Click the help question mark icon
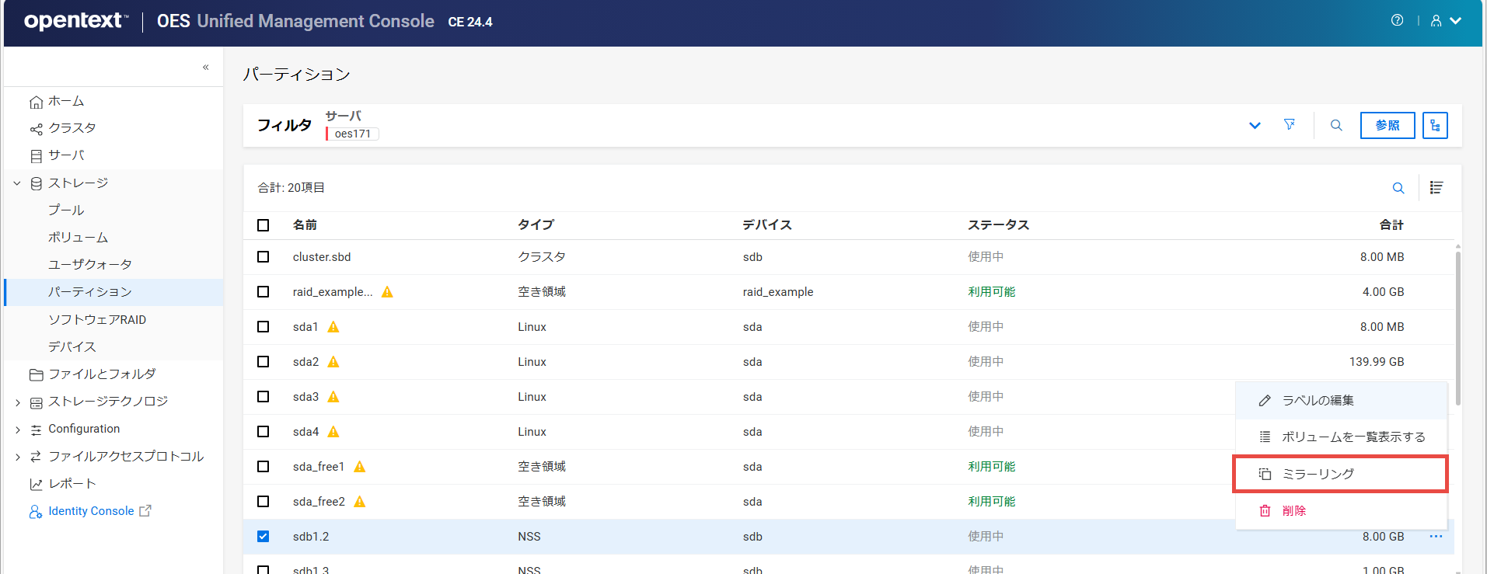Viewport: 1487px width, 574px height. [1397, 21]
